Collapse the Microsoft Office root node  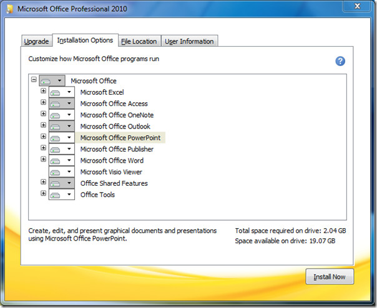pyautogui.click(x=34, y=79)
